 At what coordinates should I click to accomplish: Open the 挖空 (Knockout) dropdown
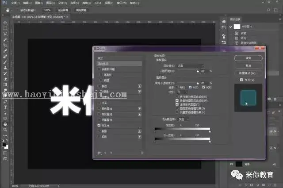click(x=182, y=92)
